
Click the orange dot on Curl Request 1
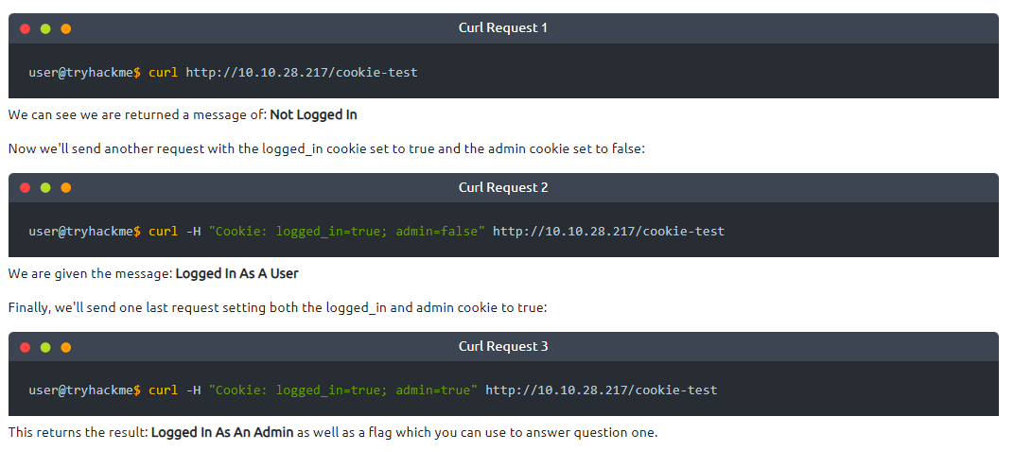(x=65, y=28)
